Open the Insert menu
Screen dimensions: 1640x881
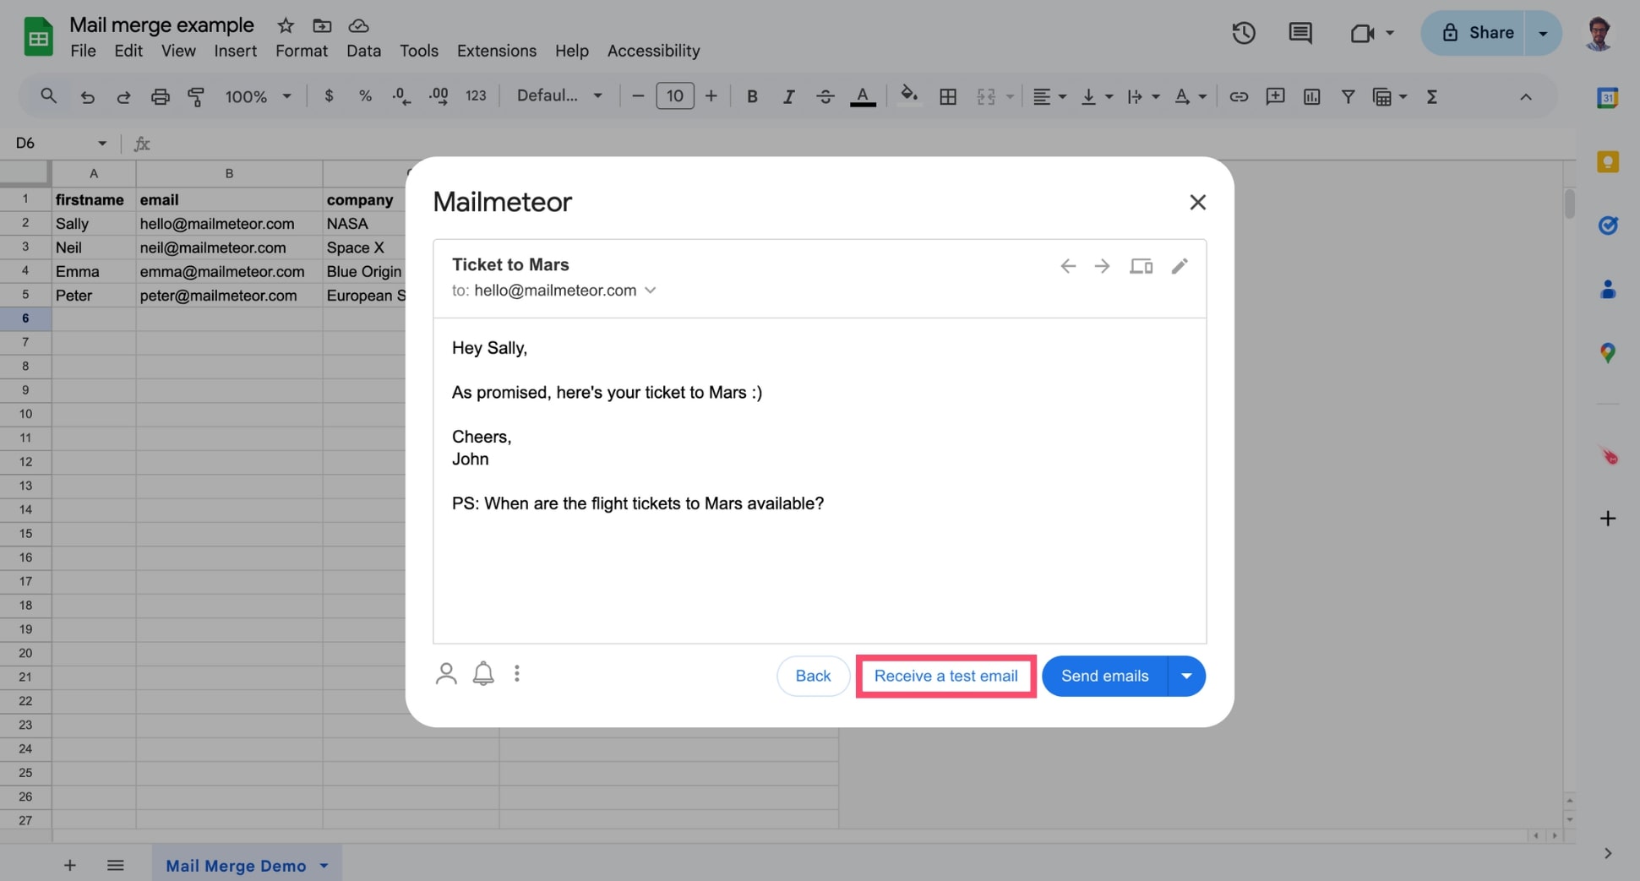coord(235,51)
